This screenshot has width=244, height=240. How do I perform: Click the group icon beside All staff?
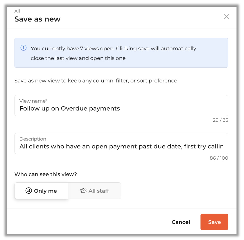[83, 191]
